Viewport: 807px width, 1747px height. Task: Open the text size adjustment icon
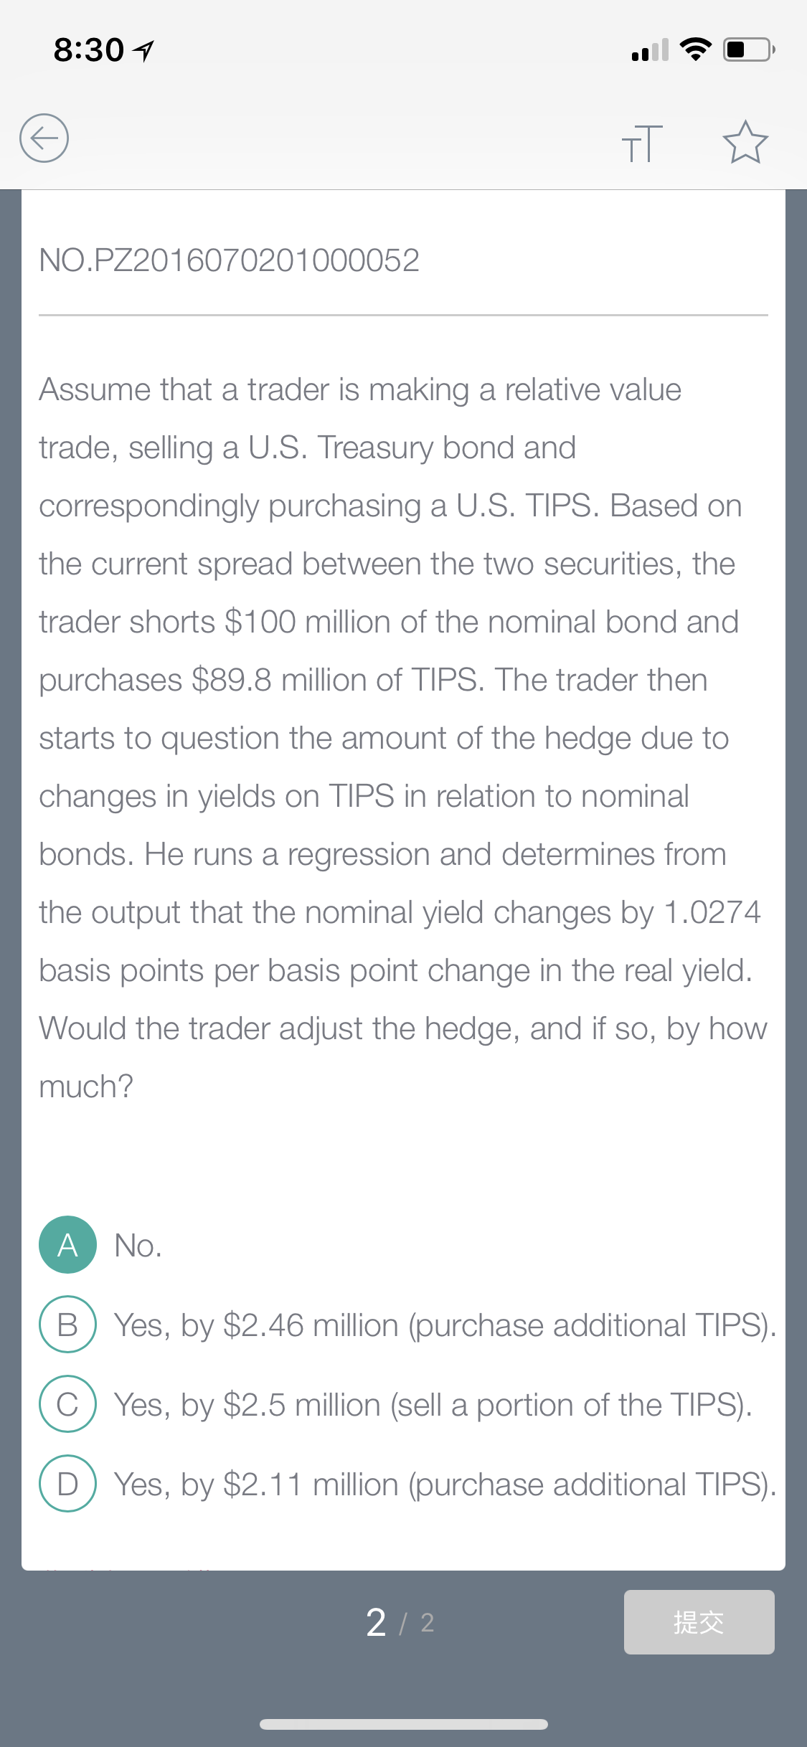642,143
